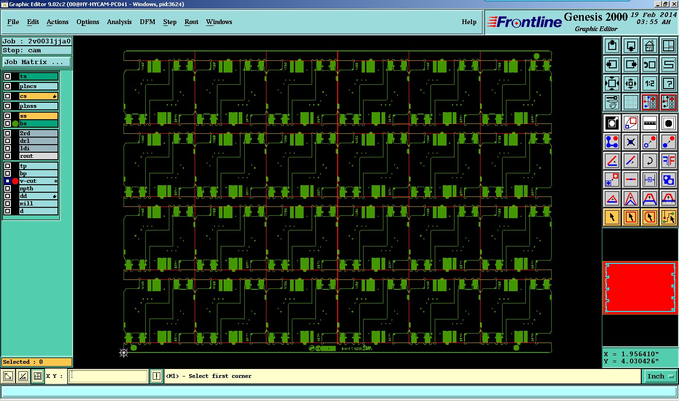Toggle the plnss layer checkbox
This screenshot has width=679, height=401.
[8, 106]
